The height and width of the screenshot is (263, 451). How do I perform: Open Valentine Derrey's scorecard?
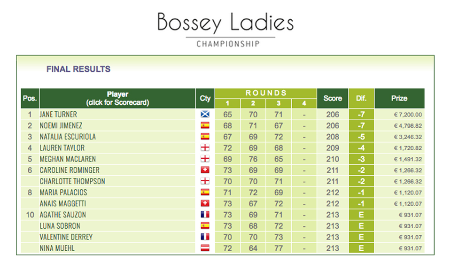pyautogui.click(x=66, y=237)
